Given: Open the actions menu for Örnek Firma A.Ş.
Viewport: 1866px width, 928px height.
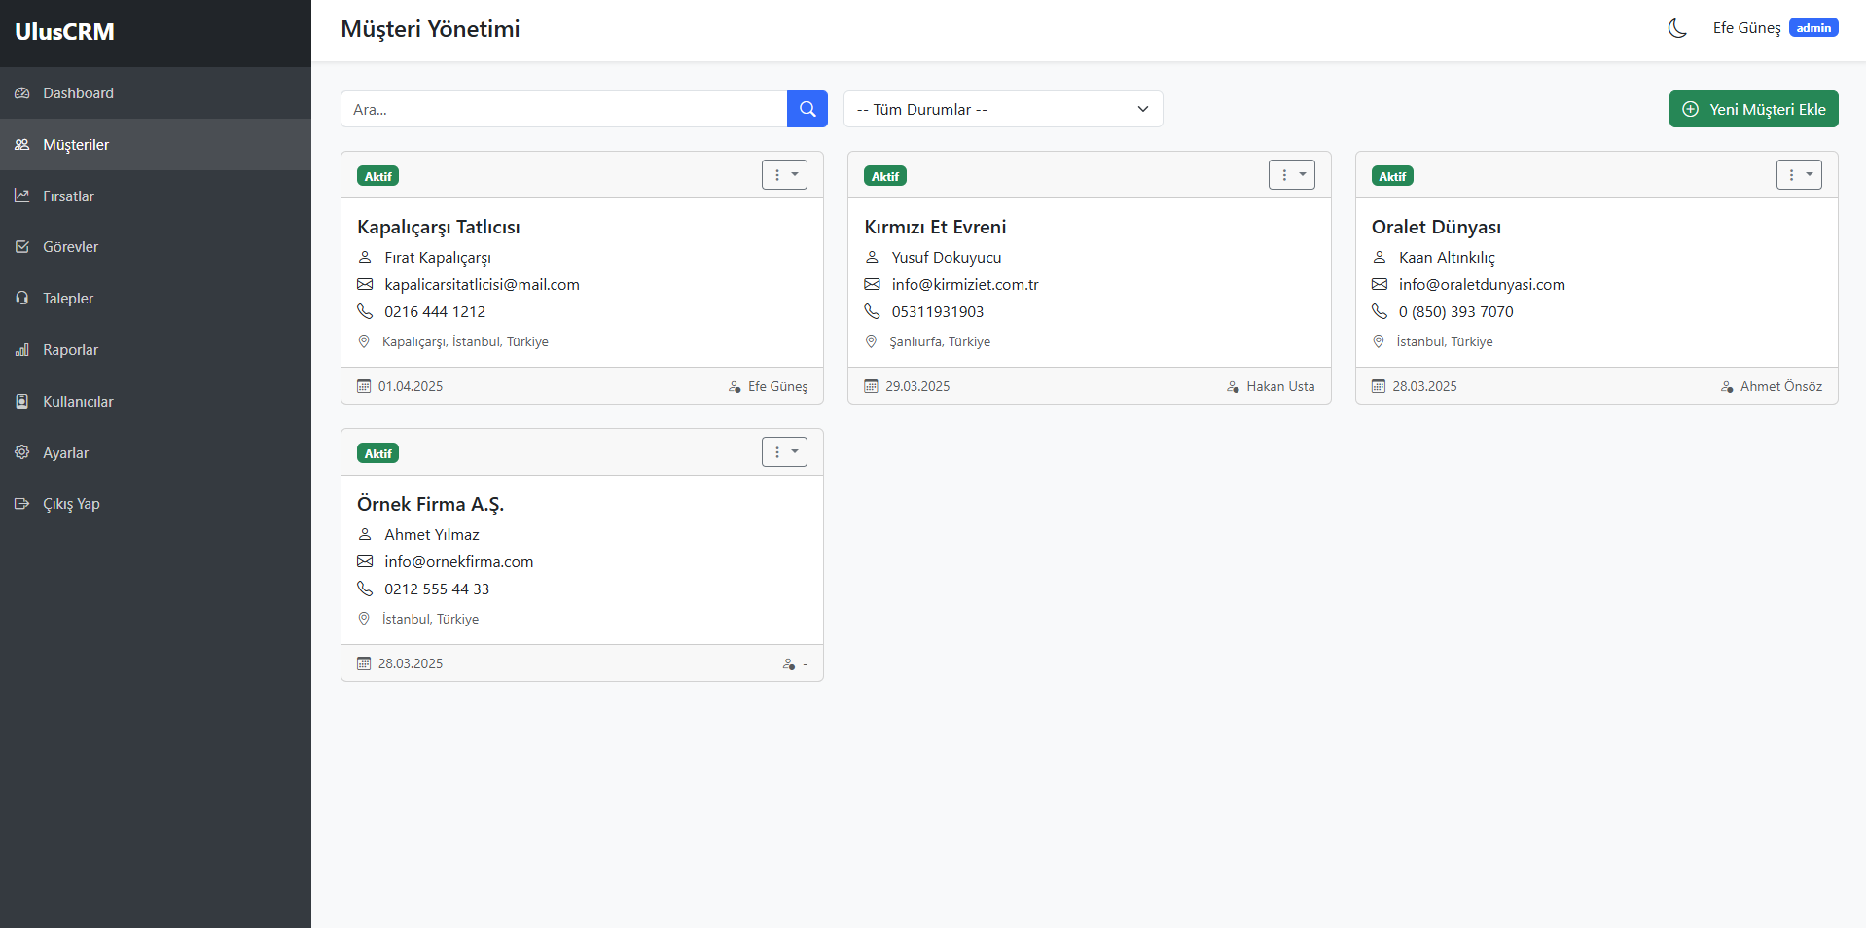Looking at the screenshot, I should coord(784,452).
